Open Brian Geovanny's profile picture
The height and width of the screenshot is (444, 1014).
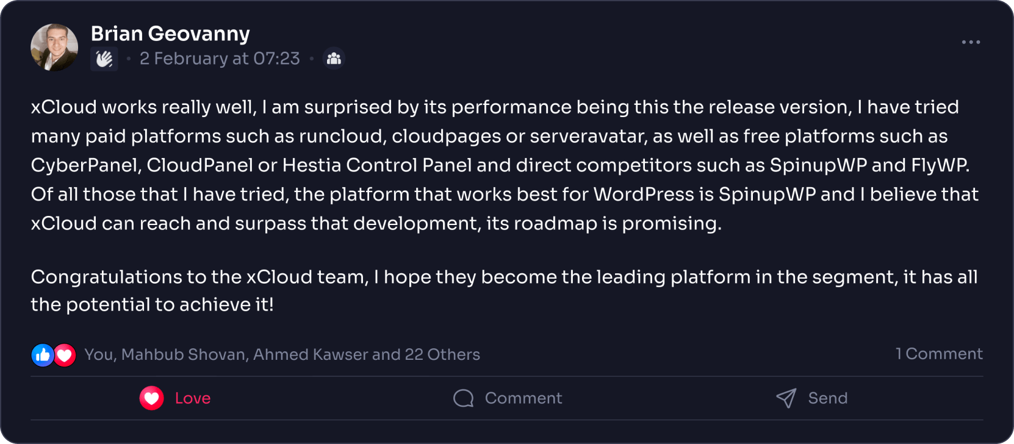(x=54, y=48)
